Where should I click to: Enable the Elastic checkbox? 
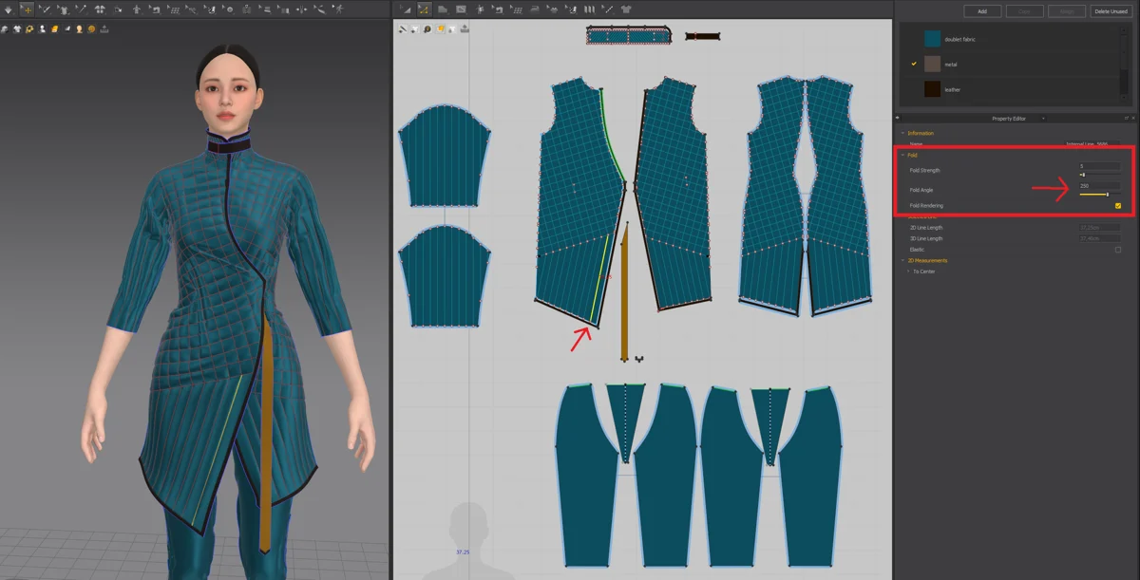tap(1118, 250)
